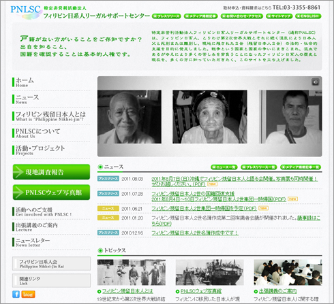Open the 2011.06.21 news PDF link
Viewport: 334px width, 304px height.
point(204,208)
